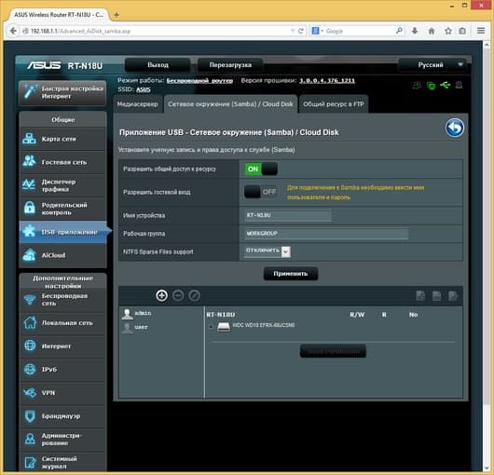Open Гостевая сеть guest network icon
The height and width of the screenshot is (475, 494).
click(29, 161)
